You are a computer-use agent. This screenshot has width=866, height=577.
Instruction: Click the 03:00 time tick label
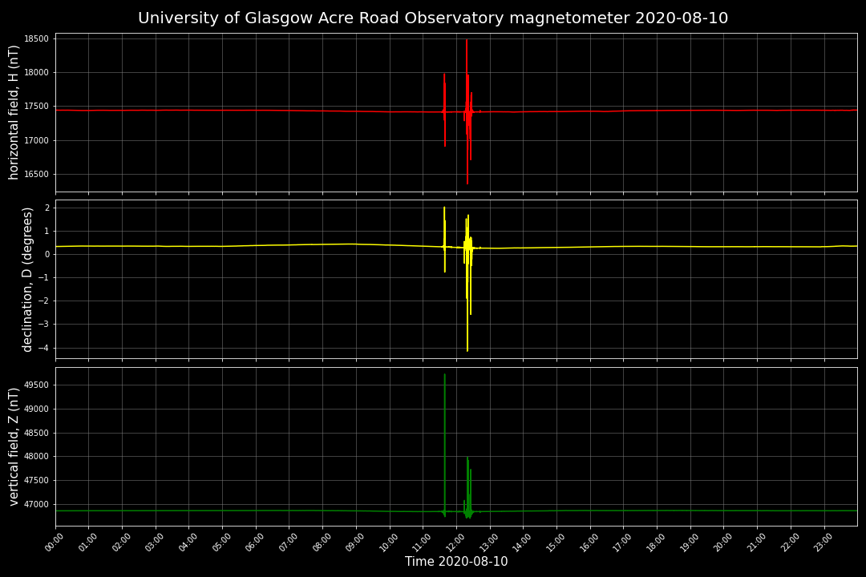[x=156, y=543]
